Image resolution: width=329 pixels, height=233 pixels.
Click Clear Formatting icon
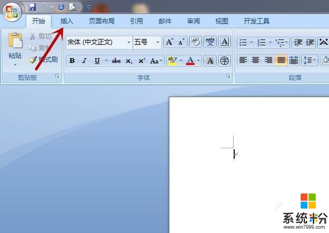[x=196, y=42]
